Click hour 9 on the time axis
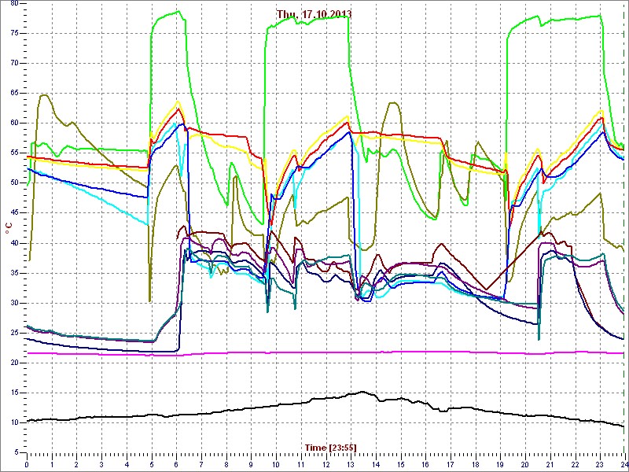 (x=251, y=465)
